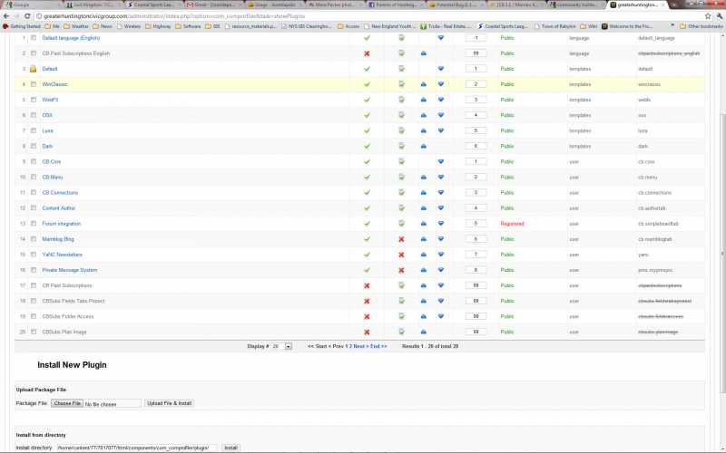Click Install button for directory install

[x=231, y=448]
